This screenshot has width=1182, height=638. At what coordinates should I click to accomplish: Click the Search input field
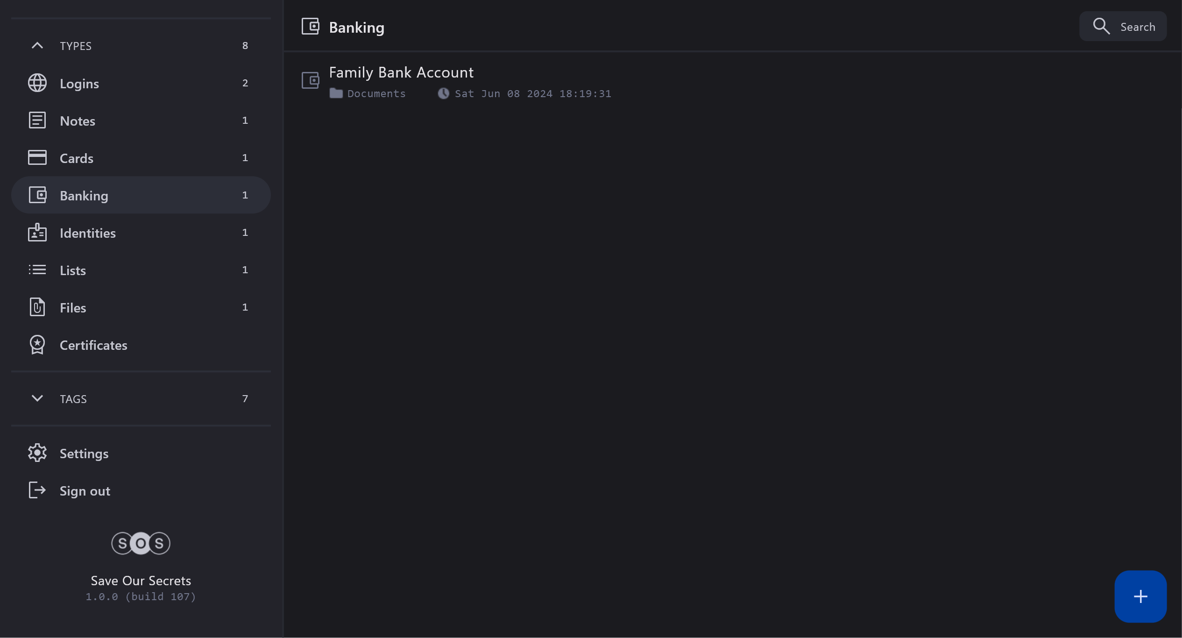[x=1138, y=27]
